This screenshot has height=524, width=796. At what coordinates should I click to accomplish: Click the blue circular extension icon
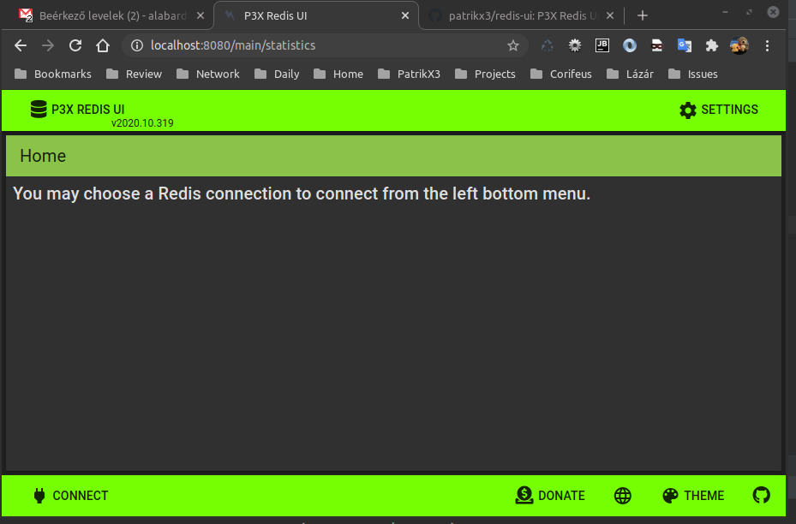point(630,45)
